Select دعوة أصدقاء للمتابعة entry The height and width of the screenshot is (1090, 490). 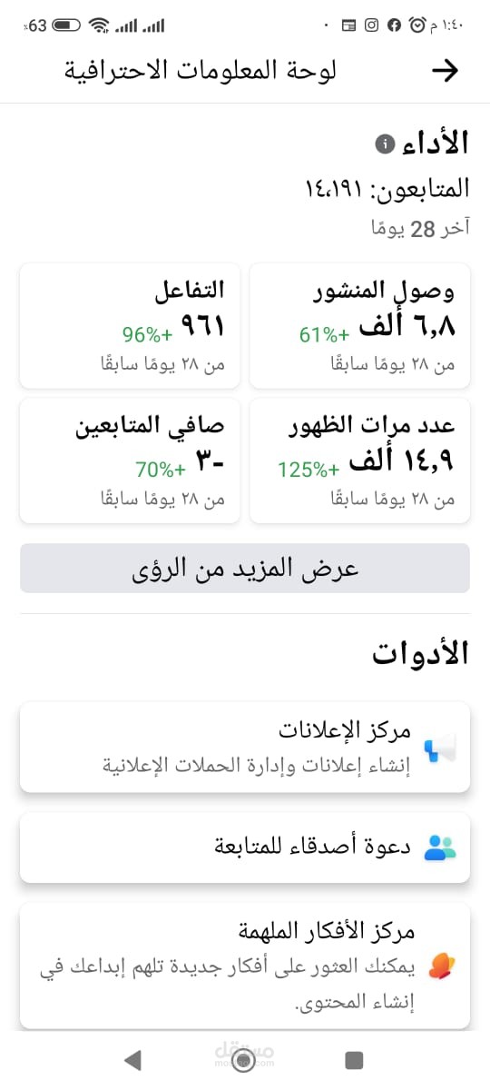(x=245, y=847)
